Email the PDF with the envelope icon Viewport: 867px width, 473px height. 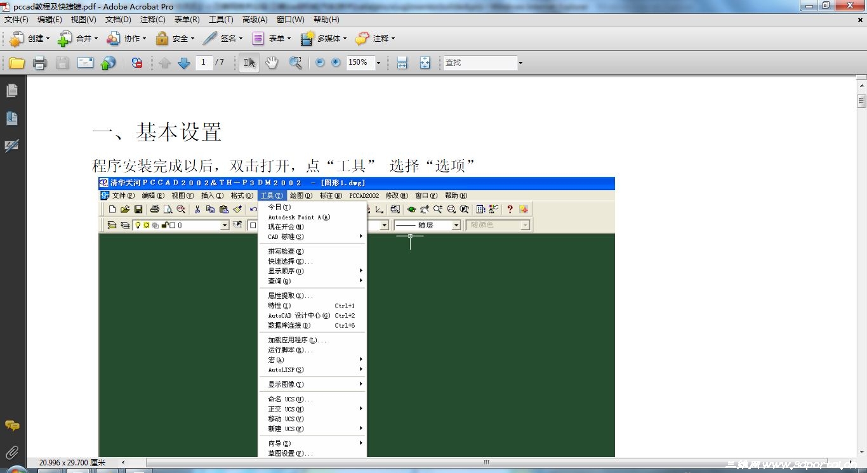85,63
